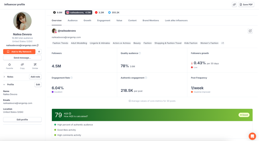Open profile externally via arrow-box icon

(250, 31)
